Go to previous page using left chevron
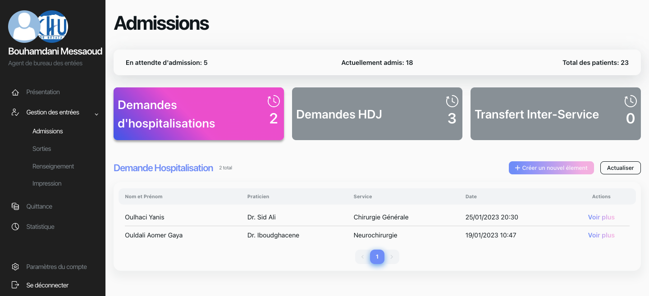Image resolution: width=649 pixels, height=296 pixels. 362,257
